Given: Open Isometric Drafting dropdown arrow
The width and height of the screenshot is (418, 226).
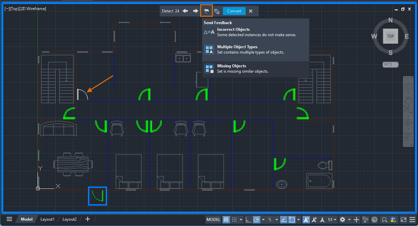Looking at the screenshot, I should [x=277, y=220].
